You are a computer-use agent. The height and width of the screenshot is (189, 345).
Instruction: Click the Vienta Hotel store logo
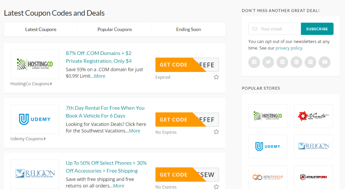pyautogui.click(x=313, y=116)
